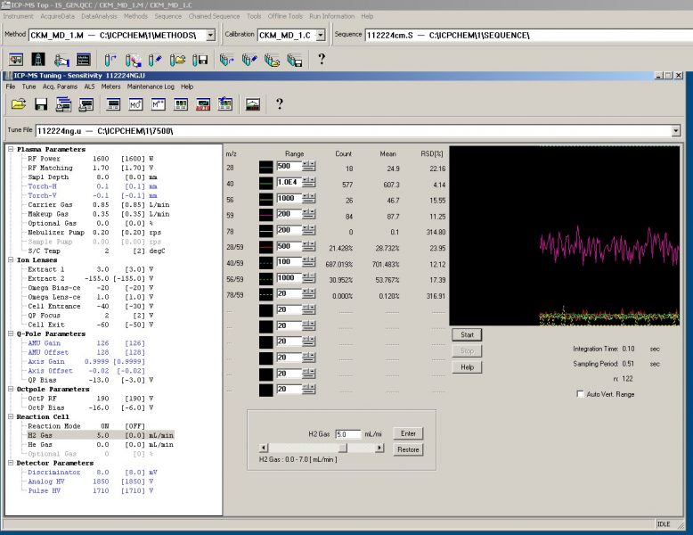Run method icon (vial with arrow)

pyautogui.click(x=110, y=60)
